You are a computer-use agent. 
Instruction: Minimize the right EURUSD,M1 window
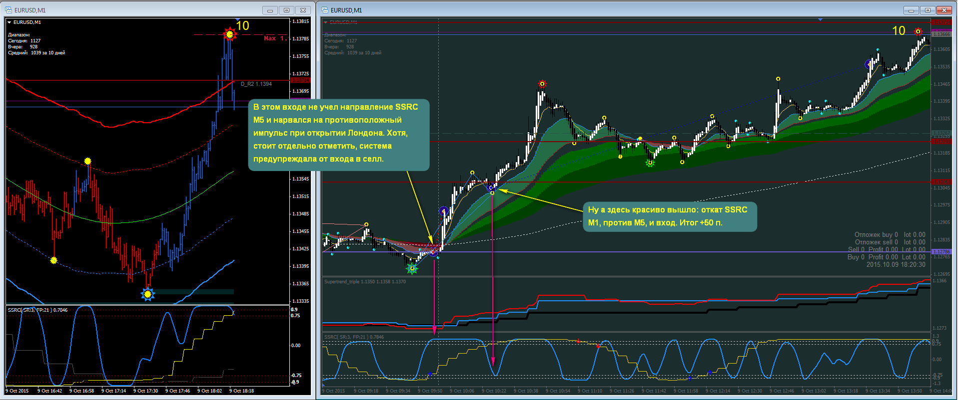coord(912,10)
